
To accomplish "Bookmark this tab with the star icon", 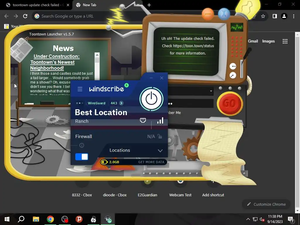I will coord(263,16).
